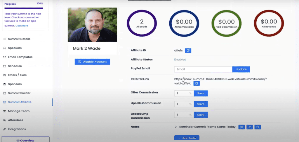Click the Paid Commission green circle
Viewport: 299px width, 142px height.
[227, 23]
